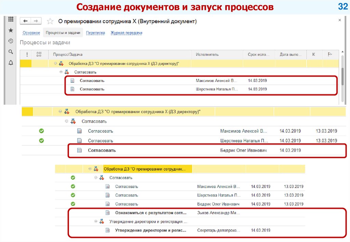Viewport: 350px width, 242px height.
Task: Select task Согласовать for Максимов in first table
Action: [x=92, y=81]
